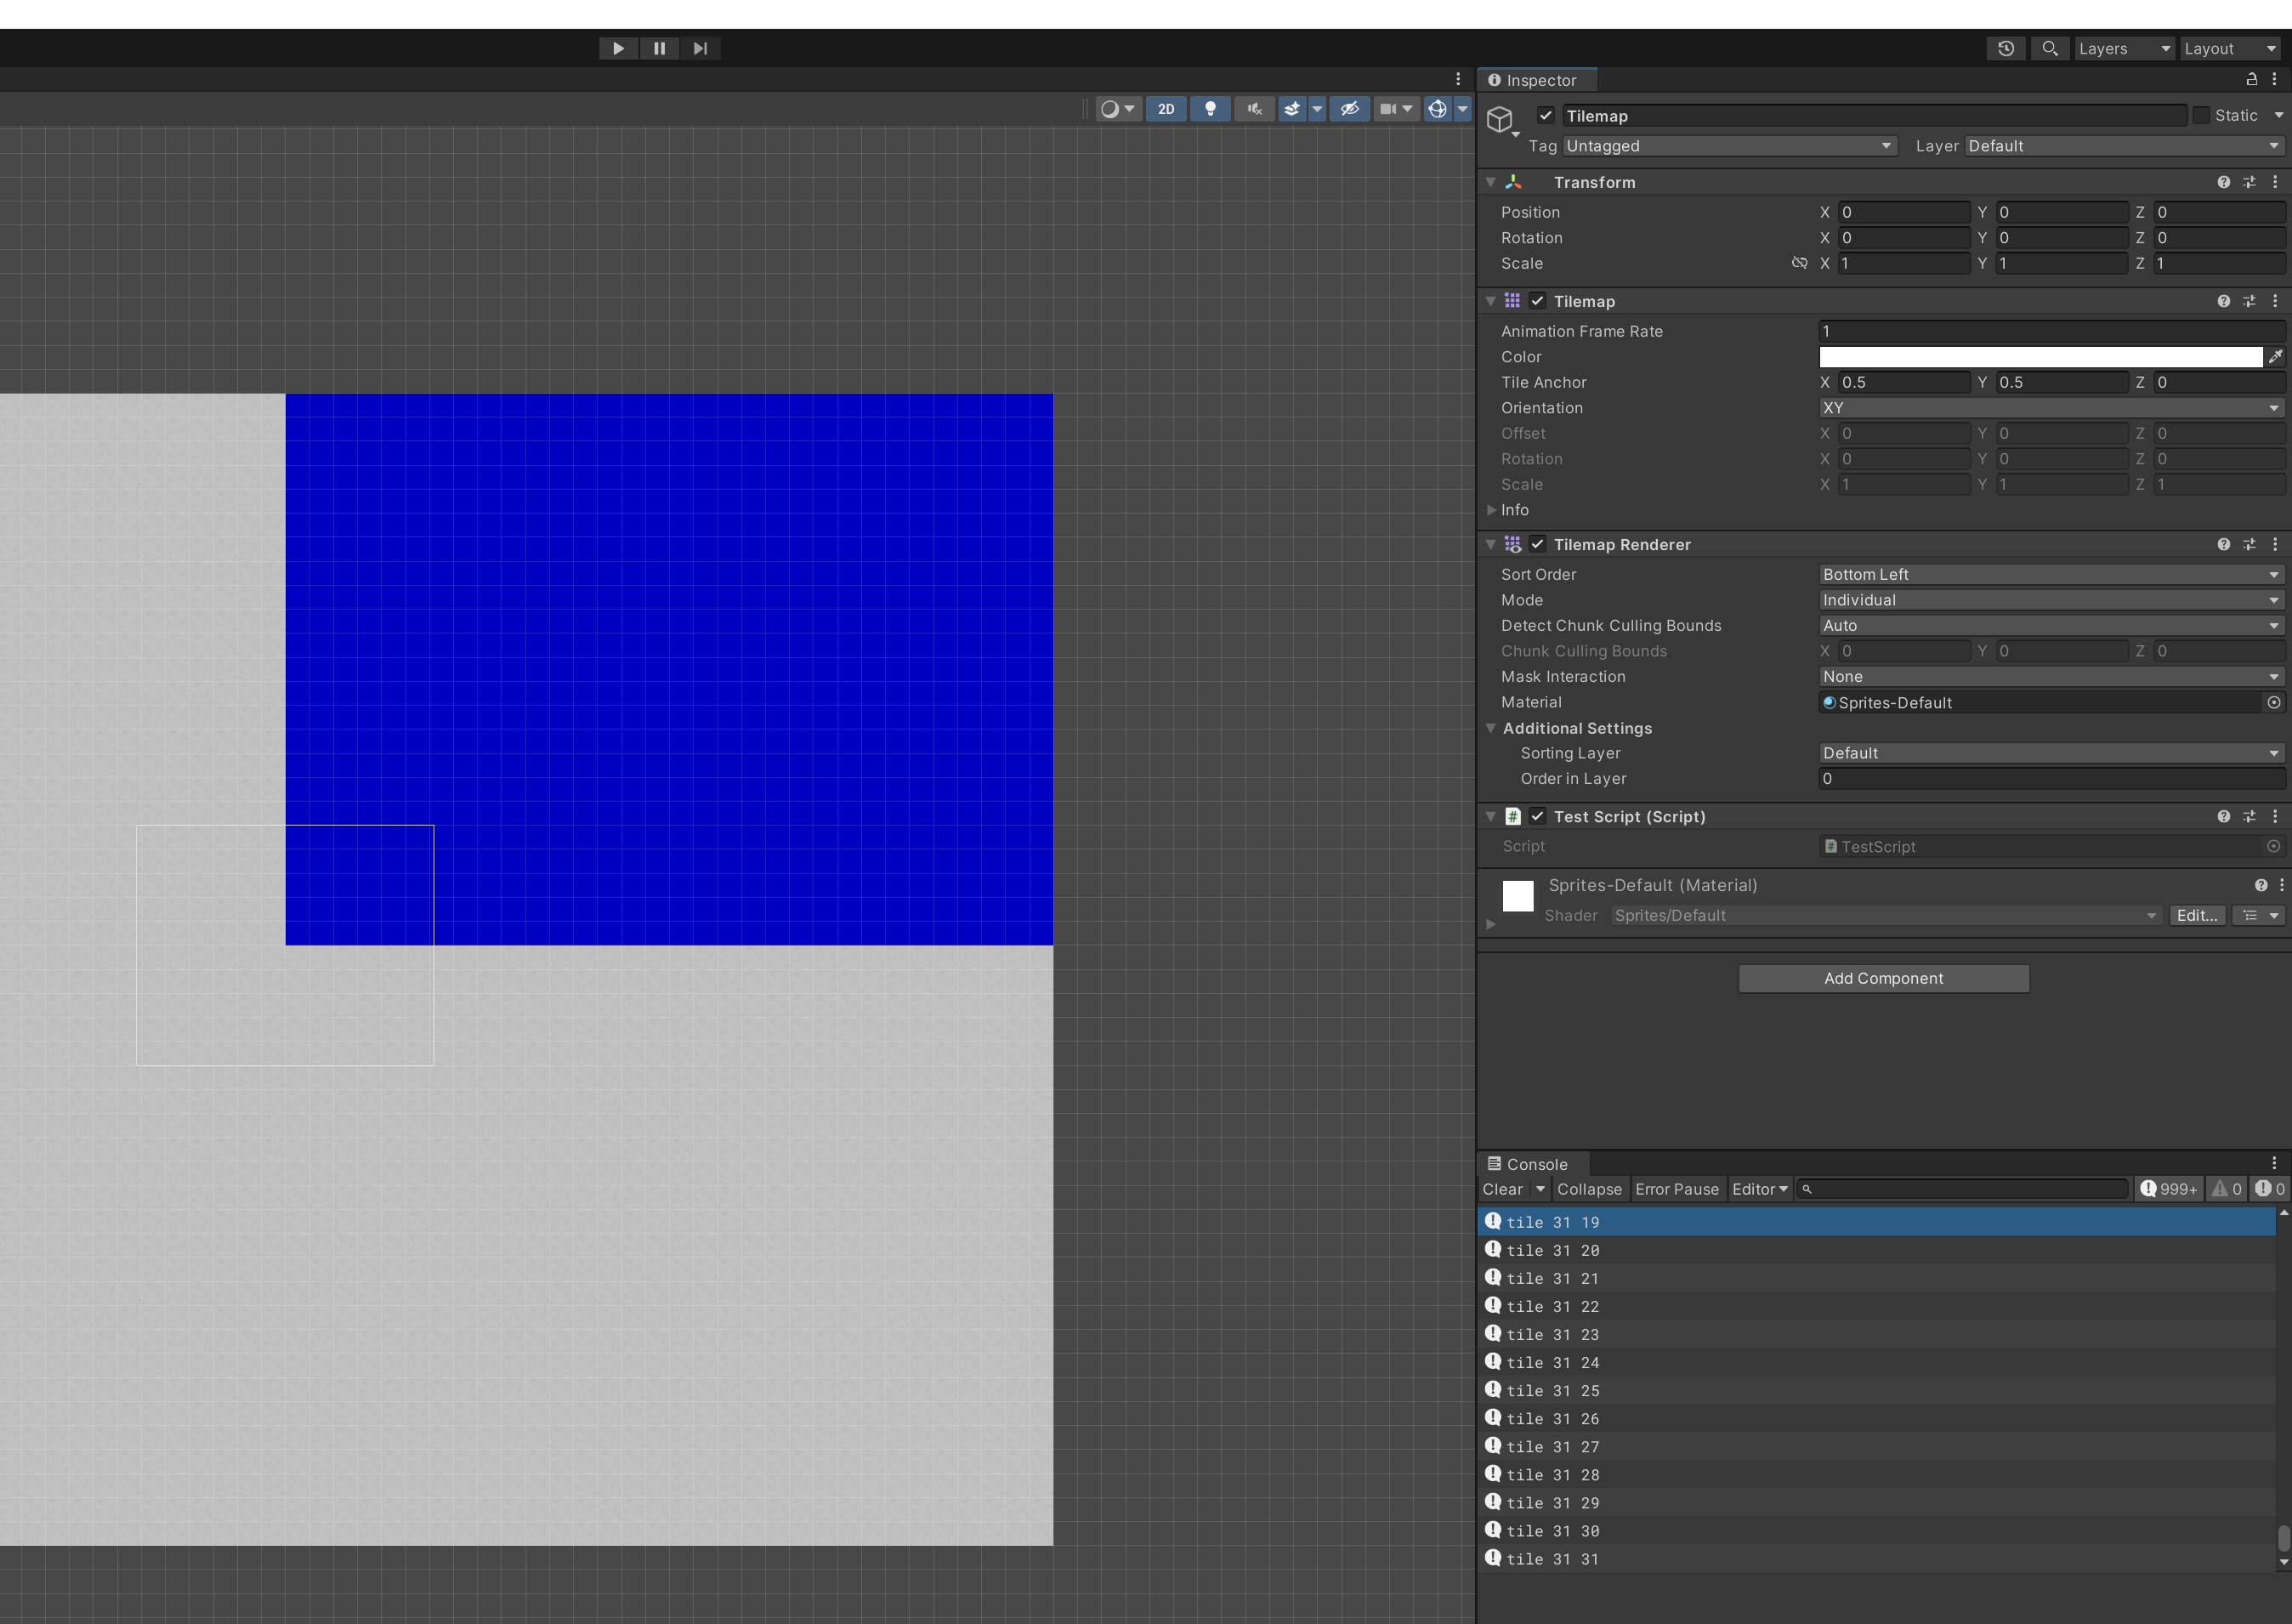Toggle scene visibility (hidden objects) in Scene view

tap(1350, 109)
